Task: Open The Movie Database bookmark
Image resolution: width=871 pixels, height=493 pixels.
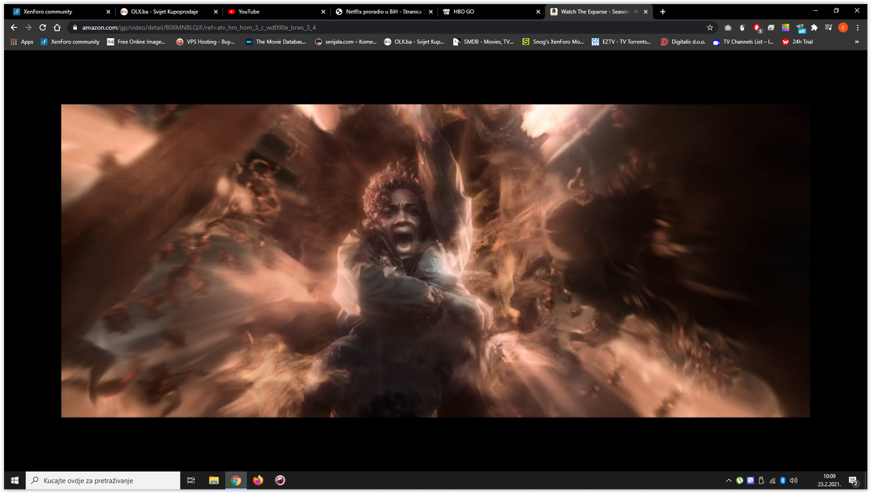Action: tap(276, 41)
